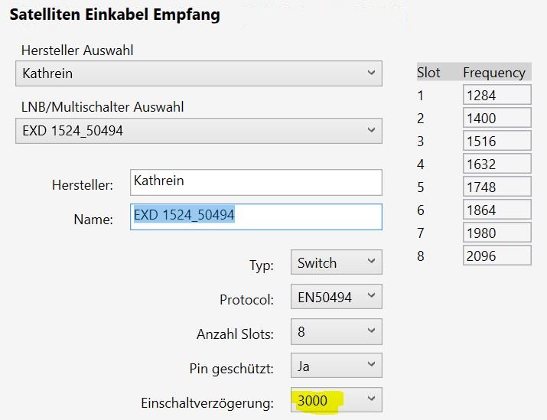The height and width of the screenshot is (420, 547).
Task: Click the Slot column header
Action: [428, 73]
